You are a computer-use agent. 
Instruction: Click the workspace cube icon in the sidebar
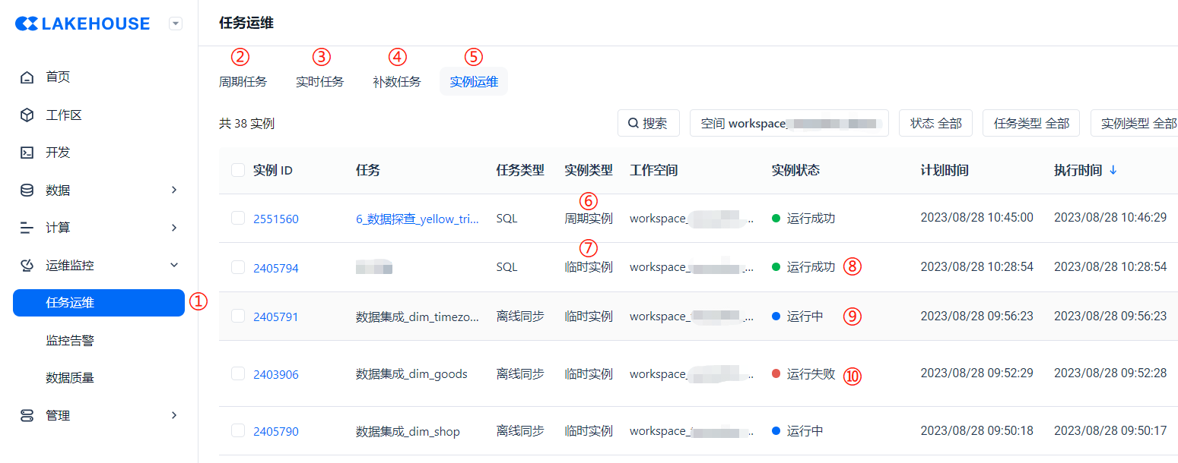coord(27,115)
